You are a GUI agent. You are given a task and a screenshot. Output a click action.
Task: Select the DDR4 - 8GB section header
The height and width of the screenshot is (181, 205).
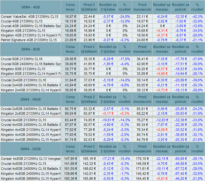[x=31, y=49]
